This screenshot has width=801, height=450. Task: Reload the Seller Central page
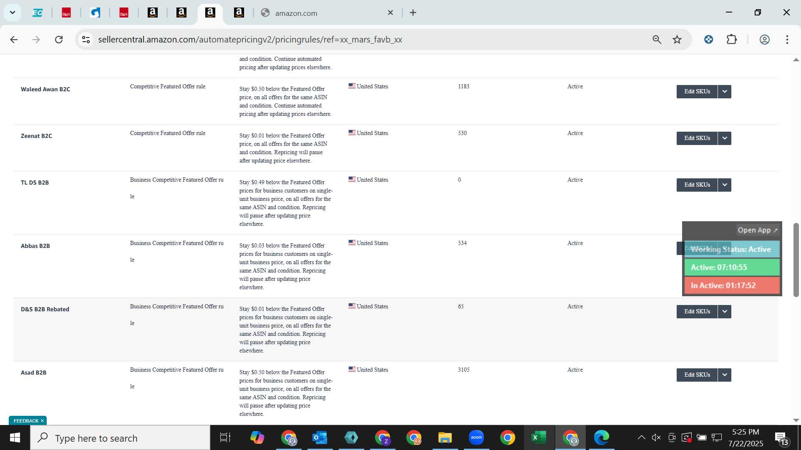tap(59, 40)
